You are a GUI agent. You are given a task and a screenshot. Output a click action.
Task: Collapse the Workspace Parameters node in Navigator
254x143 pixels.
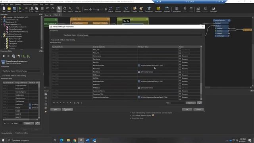click(2, 36)
